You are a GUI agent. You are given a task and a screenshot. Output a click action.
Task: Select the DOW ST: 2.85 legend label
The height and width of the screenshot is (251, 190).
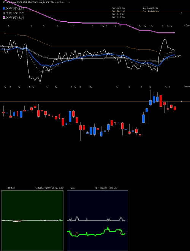tap(15, 8)
